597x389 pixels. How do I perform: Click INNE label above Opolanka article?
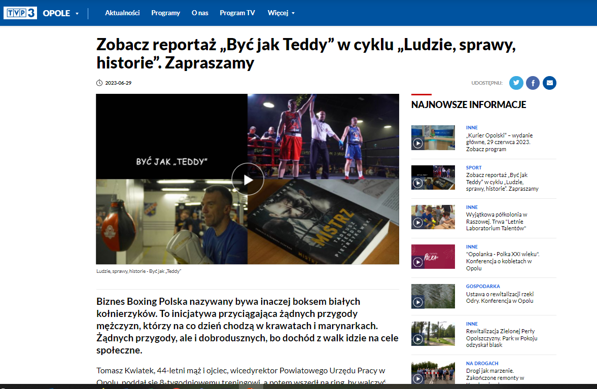[x=472, y=246]
